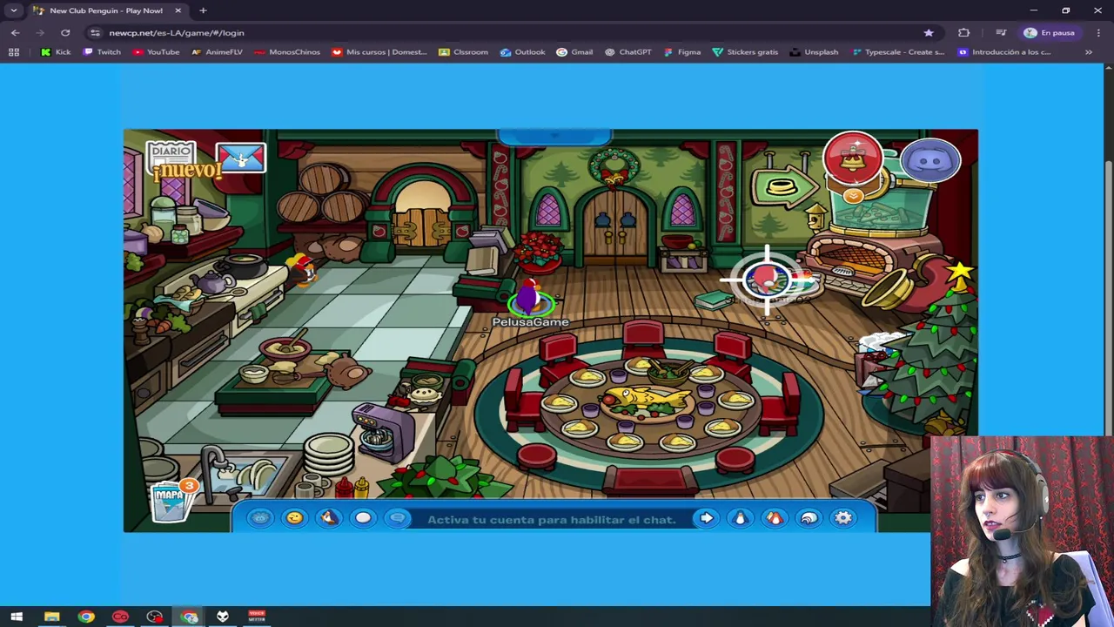The height and width of the screenshot is (627, 1114).
Task: Open the MonosChinos bookmark
Action: coord(287,52)
